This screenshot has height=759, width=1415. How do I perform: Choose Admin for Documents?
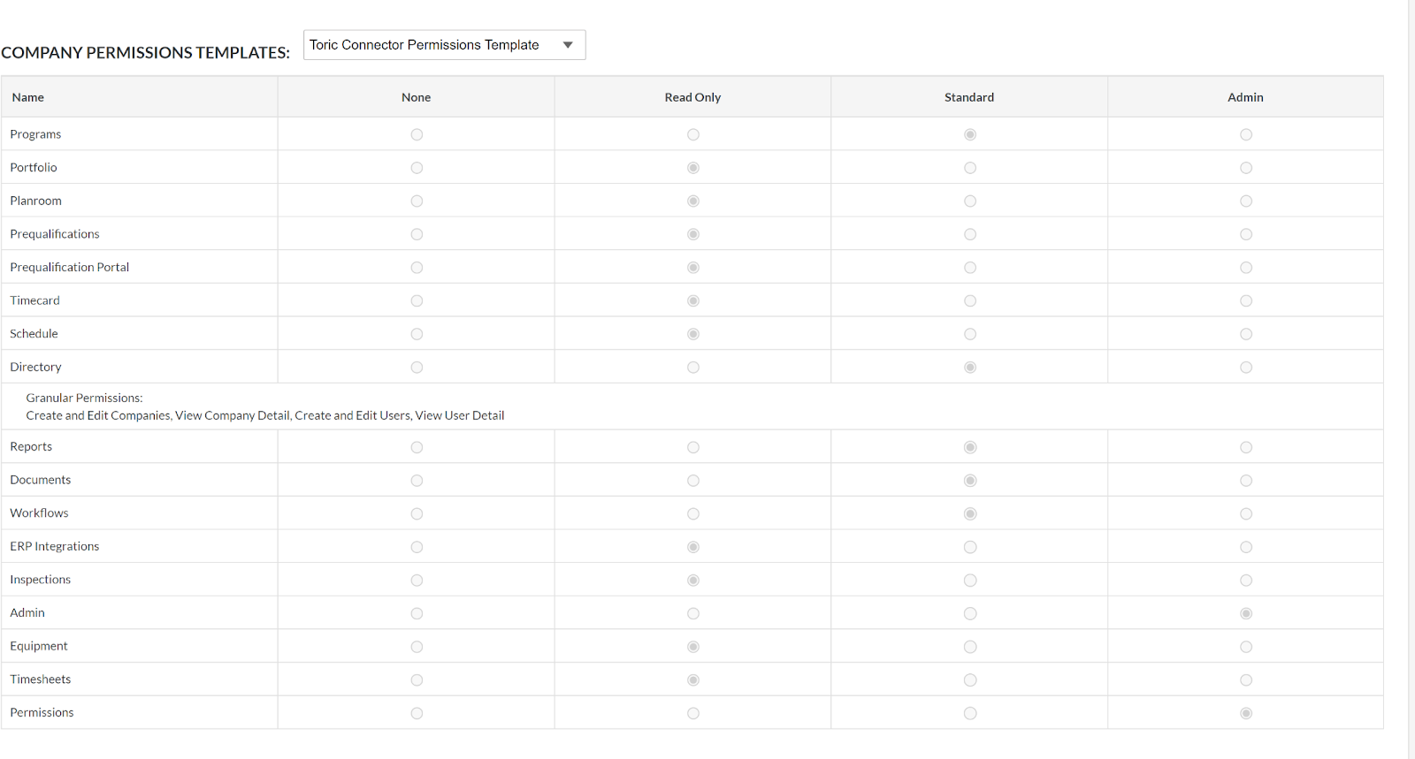coord(1246,481)
